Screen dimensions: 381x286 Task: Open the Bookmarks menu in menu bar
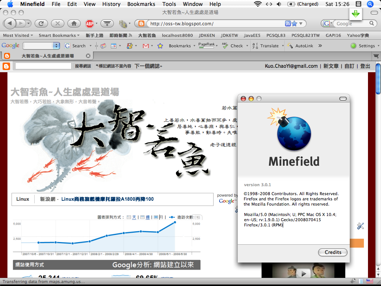point(141,4)
